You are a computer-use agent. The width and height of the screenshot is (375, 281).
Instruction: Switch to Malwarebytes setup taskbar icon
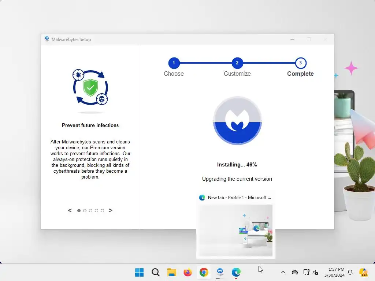[220, 272]
